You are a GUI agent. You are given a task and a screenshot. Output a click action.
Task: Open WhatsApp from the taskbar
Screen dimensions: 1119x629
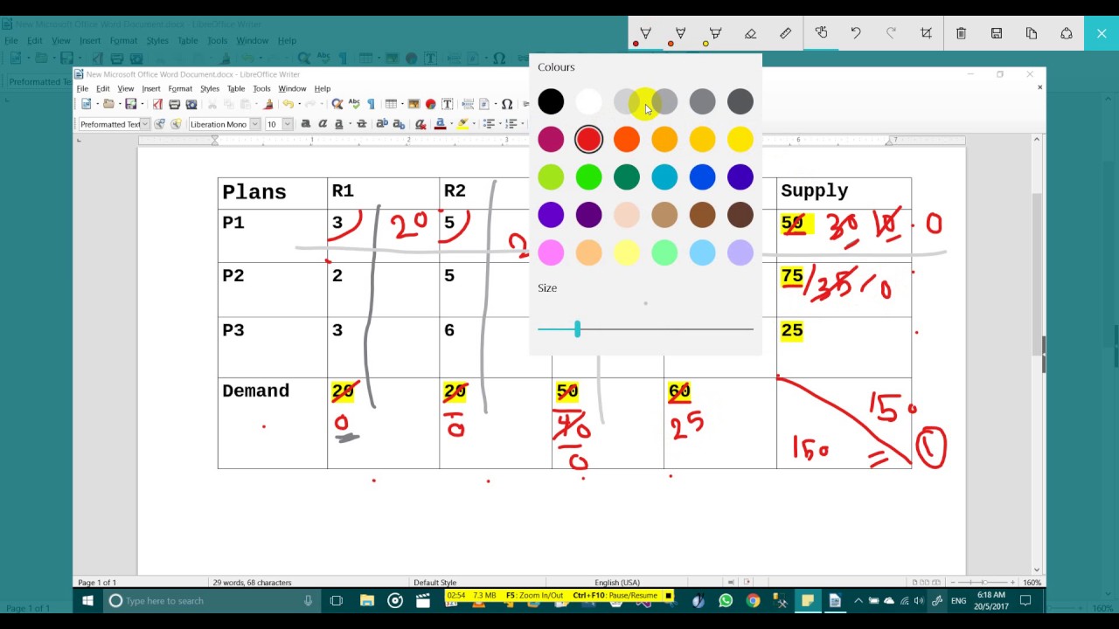coord(726,601)
